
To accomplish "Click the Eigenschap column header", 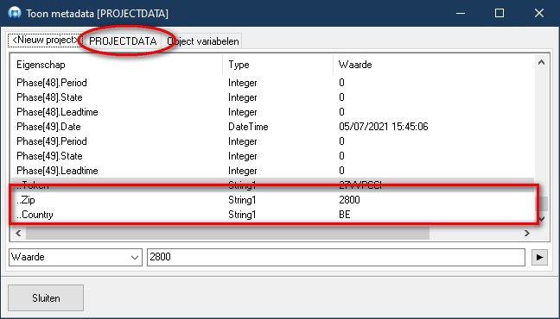I will pos(117,65).
